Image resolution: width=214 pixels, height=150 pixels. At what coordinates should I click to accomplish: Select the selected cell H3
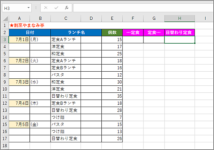(180, 40)
